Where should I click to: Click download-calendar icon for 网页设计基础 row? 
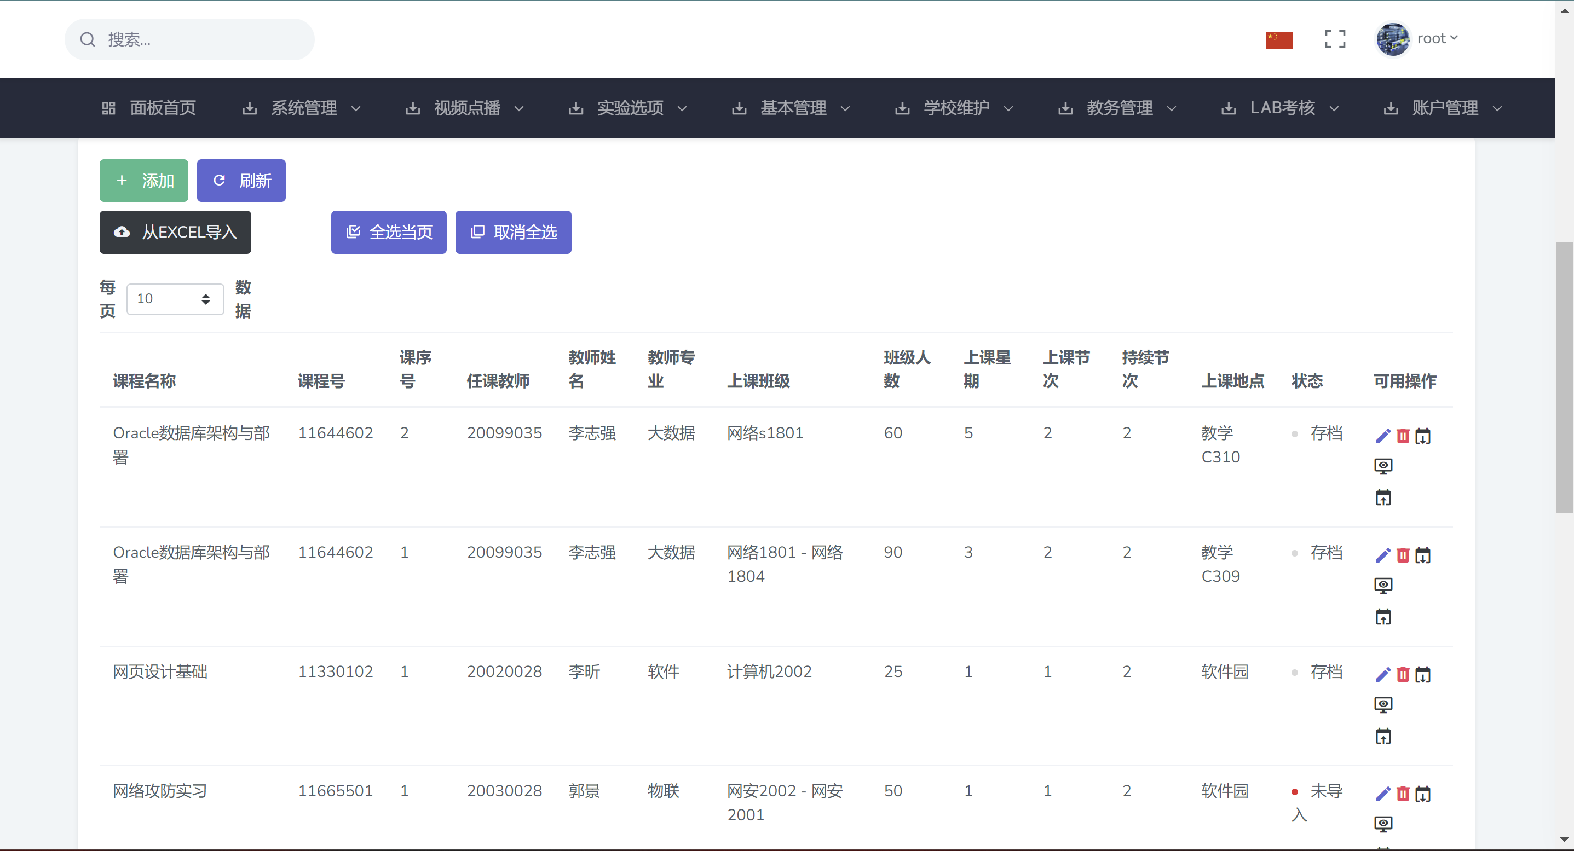click(1423, 674)
